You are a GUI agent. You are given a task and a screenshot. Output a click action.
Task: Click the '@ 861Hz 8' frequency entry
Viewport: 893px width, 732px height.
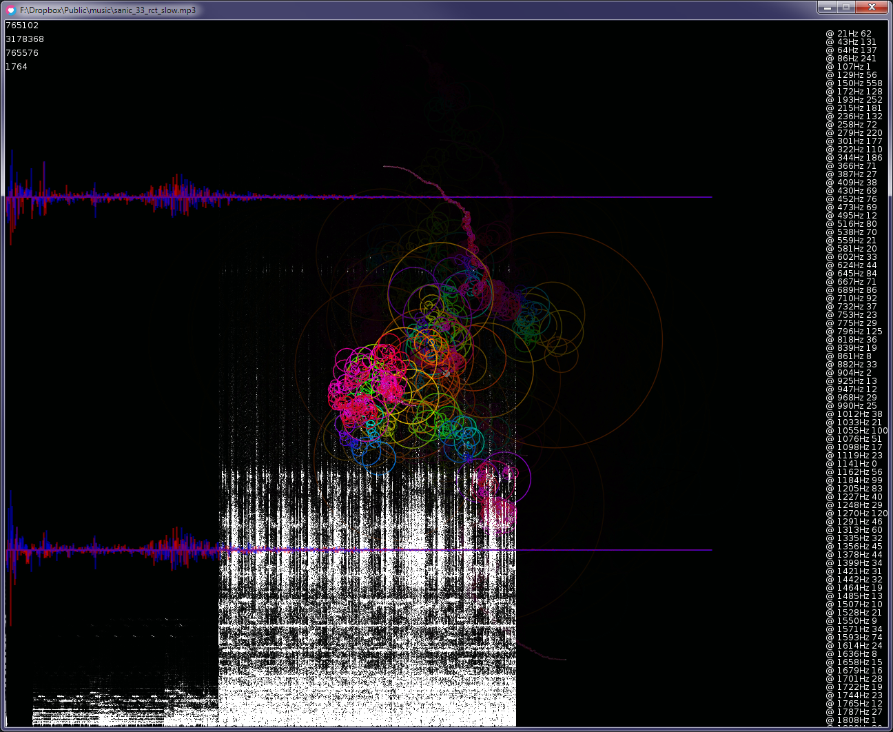(x=849, y=356)
